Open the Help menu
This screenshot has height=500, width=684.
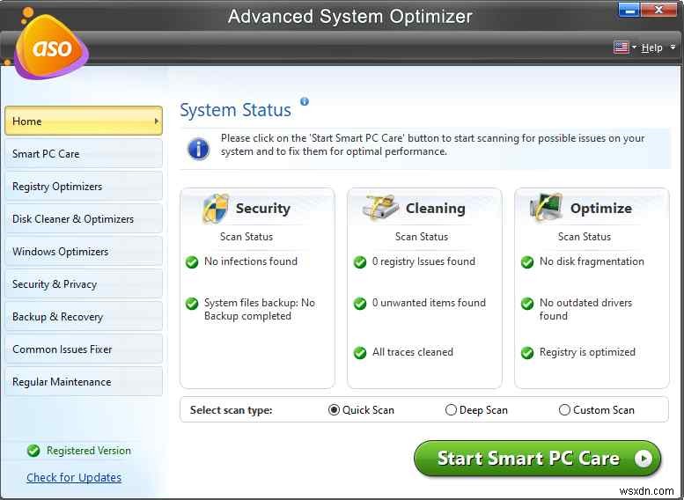pos(651,48)
